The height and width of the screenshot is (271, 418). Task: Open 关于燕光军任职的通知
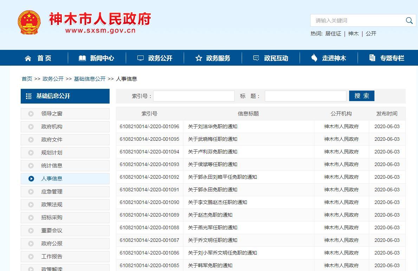tap(213, 227)
